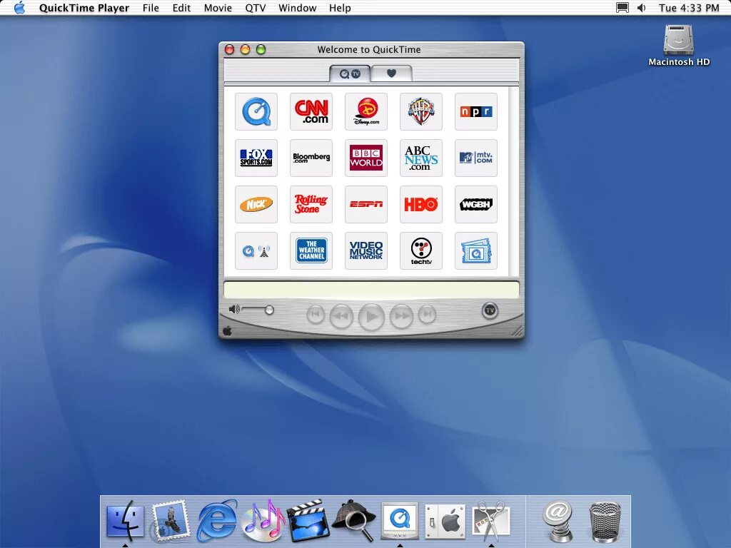Open the @ spring website link in Dock
The height and width of the screenshot is (548, 731).
point(558,520)
